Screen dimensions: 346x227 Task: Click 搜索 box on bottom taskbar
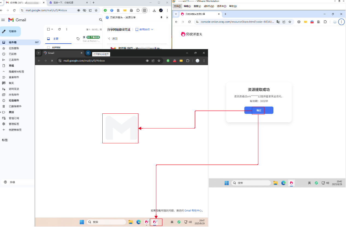point(106,222)
